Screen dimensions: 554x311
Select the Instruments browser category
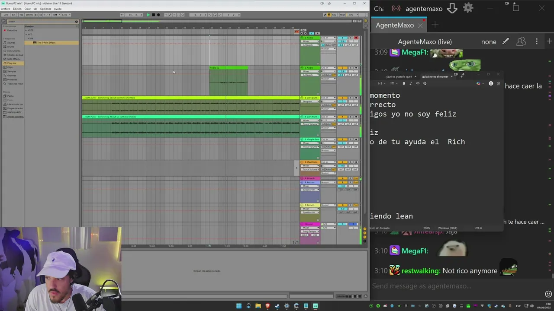tap(14, 51)
